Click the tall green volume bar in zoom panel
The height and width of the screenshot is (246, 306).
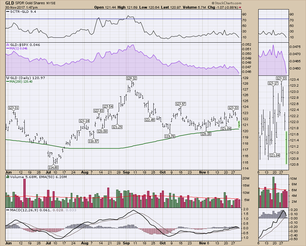(273, 192)
